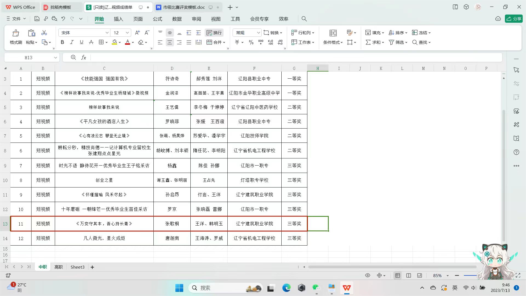Click thousands separator icon
Screen dimensions: 526x296
[x=261, y=42]
